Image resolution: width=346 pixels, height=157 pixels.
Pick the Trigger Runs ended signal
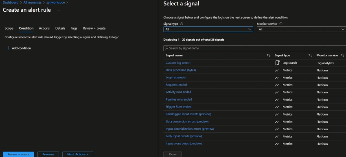(x=179, y=107)
